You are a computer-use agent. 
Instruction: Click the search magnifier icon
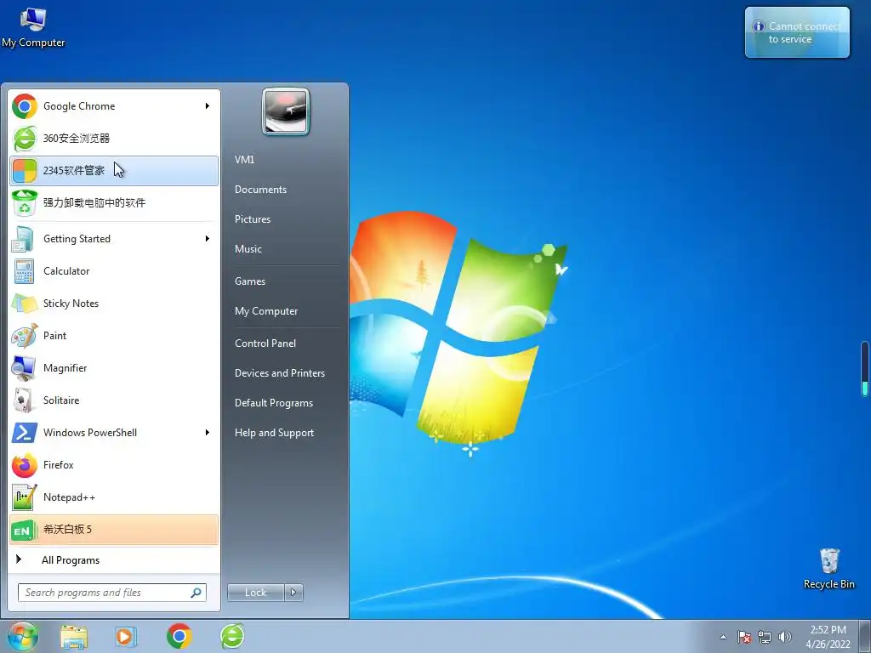[x=196, y=593]
